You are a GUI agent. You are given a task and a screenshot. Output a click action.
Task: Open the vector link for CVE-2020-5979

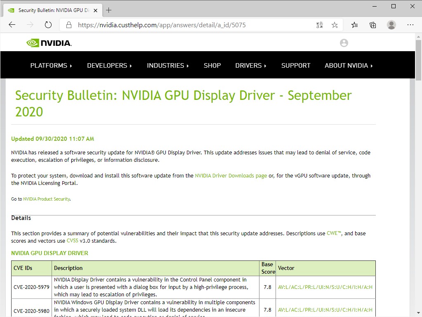[325, 287]
